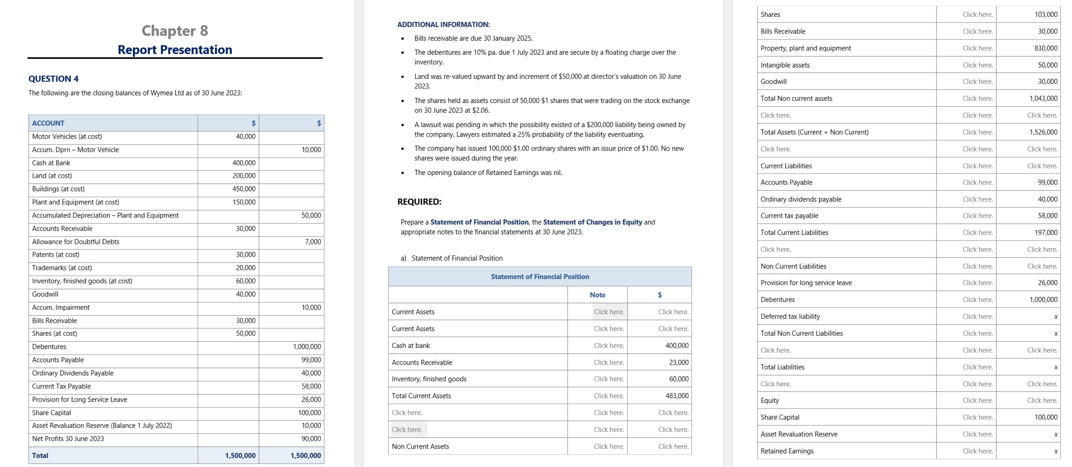The image size is (1072, 467).
Task: Click dollar placeholder in Non Current Assets row
Action: point(673,446)
